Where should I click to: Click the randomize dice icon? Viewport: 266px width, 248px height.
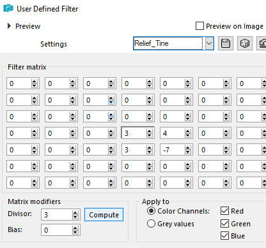(245, 43)
